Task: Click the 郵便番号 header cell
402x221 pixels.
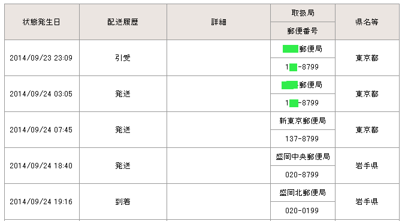Action: 303,31
